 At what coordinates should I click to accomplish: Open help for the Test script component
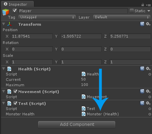pyautogui.click(x=142, y=103)
